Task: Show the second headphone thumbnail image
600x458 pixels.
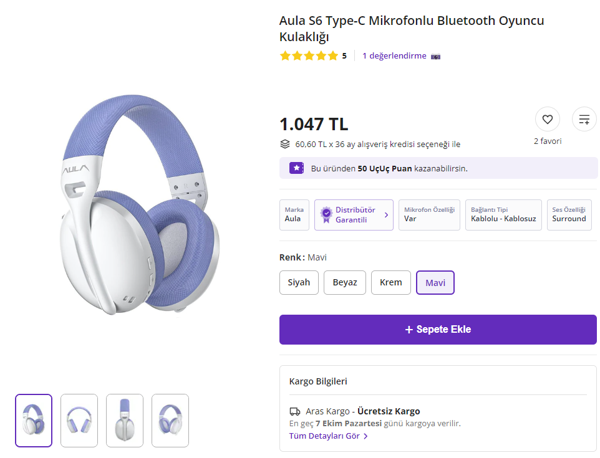Action: 79,421
